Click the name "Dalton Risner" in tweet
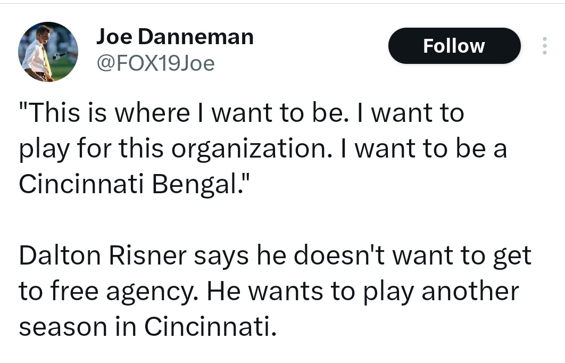 [x=102, y=255]
